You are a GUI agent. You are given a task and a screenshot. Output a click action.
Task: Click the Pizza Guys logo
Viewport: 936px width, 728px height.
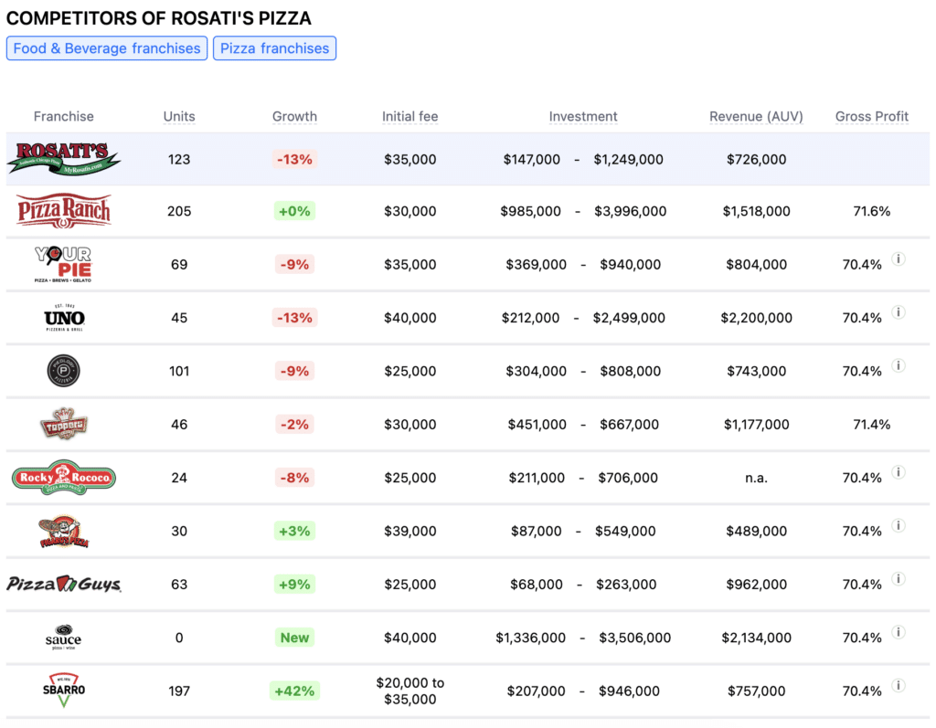tap(64, 584)
